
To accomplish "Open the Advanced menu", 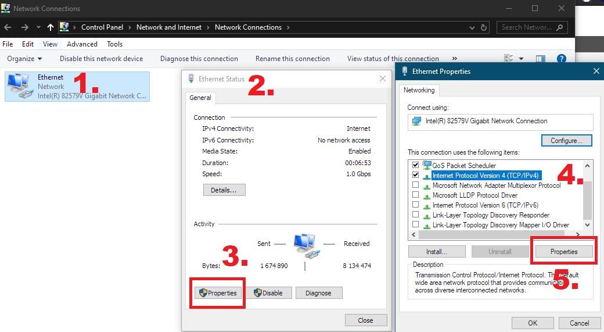I will point(82,44).
